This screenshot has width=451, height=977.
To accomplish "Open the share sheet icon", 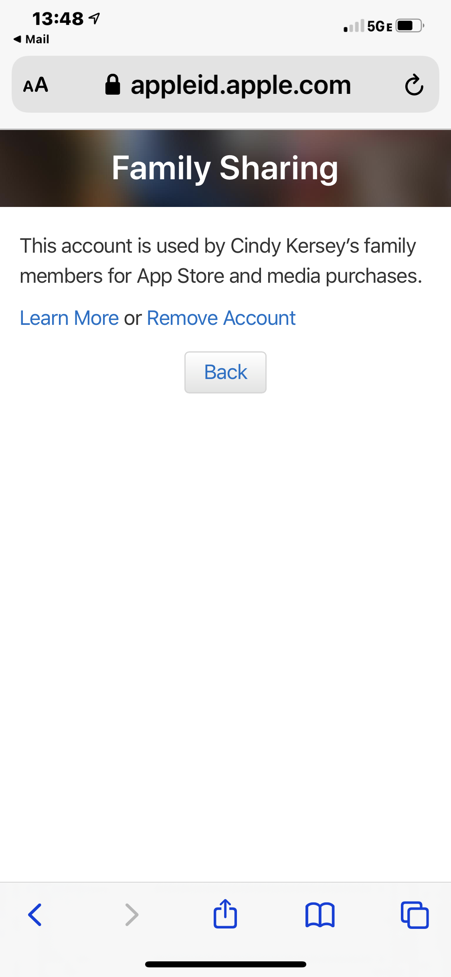I will click(x=225, y=914).
